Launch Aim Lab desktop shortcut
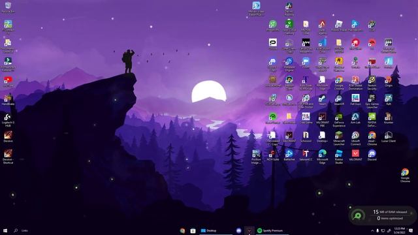418x235 pixels. (x=355, y=118)
